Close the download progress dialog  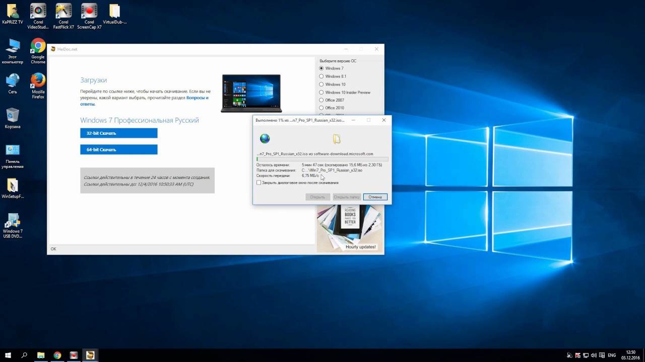tap(383, 120)
